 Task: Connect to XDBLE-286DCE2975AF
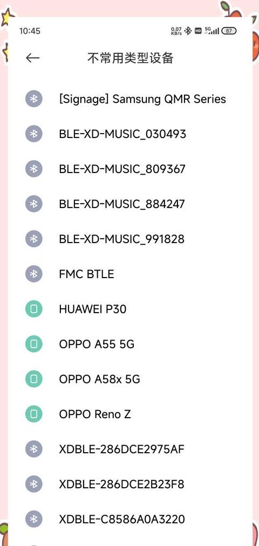tap(129, 449)
